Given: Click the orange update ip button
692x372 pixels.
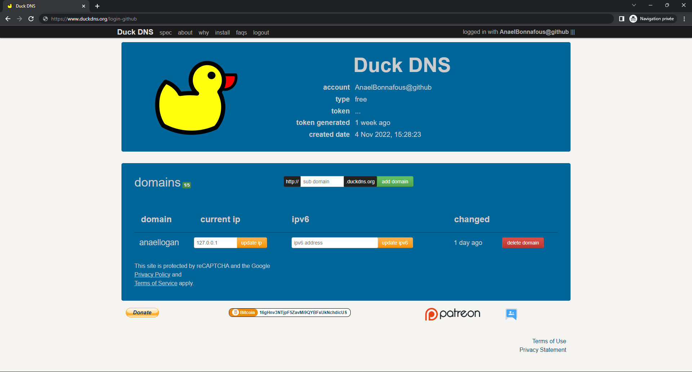Looking at the screenshot, I should 252,243.
